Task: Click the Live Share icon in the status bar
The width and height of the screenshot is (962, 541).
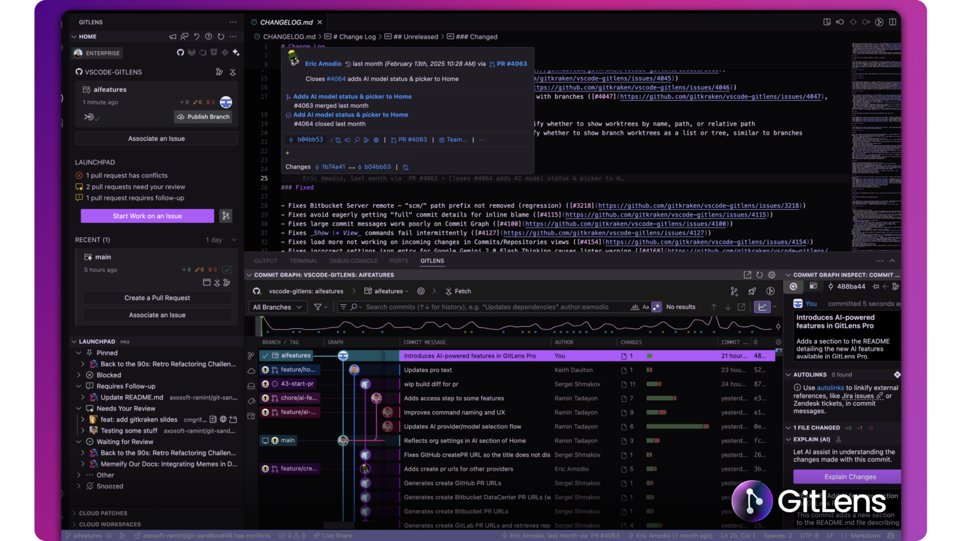Action: [333, 535]
